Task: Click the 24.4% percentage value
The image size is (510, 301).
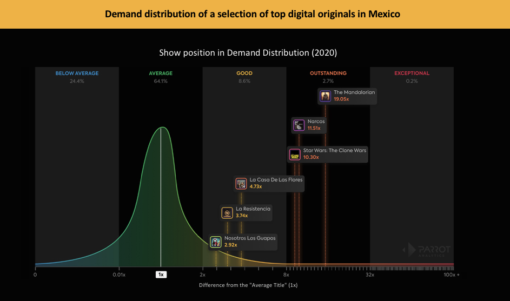Action: coord(77,81)
